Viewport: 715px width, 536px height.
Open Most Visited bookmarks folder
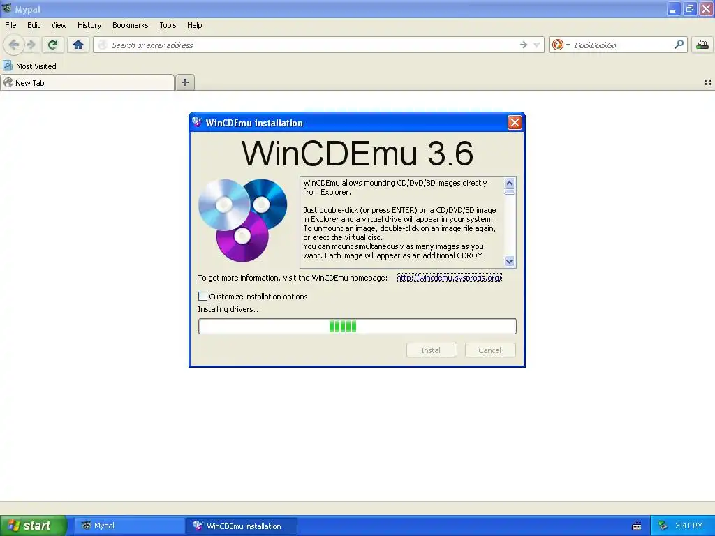(x=30, y=66)
